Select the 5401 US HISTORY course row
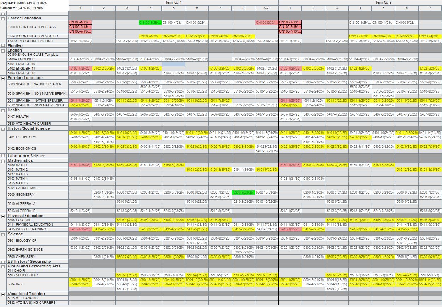 [x=22, y=137]
